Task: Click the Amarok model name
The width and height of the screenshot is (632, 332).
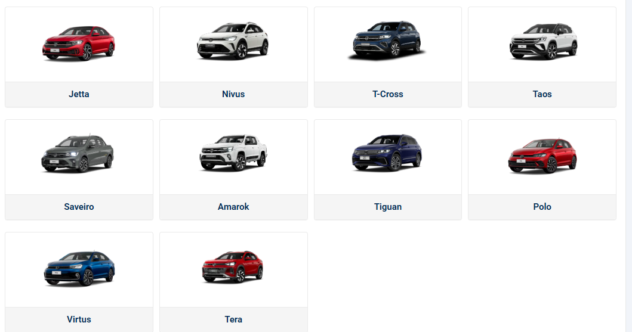Action: pos(233,207)
